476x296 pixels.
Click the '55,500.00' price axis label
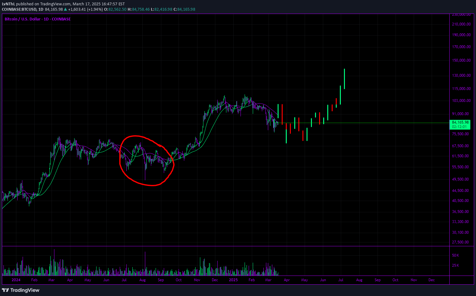point(460,167)
